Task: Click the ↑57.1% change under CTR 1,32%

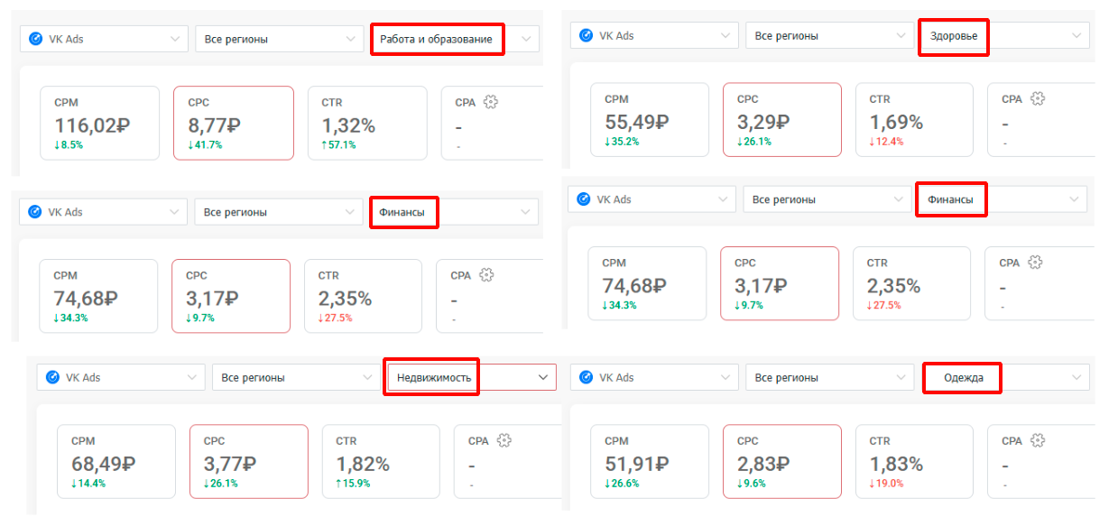Action: tap(338, 144)
